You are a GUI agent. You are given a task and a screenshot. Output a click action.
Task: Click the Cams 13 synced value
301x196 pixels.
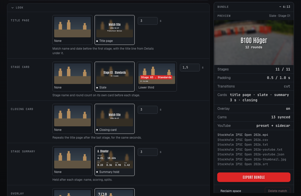coord(281,117)
